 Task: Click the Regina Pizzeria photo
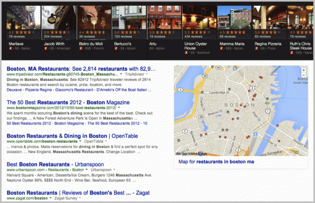pyautogui.click(x=270, y=18)
